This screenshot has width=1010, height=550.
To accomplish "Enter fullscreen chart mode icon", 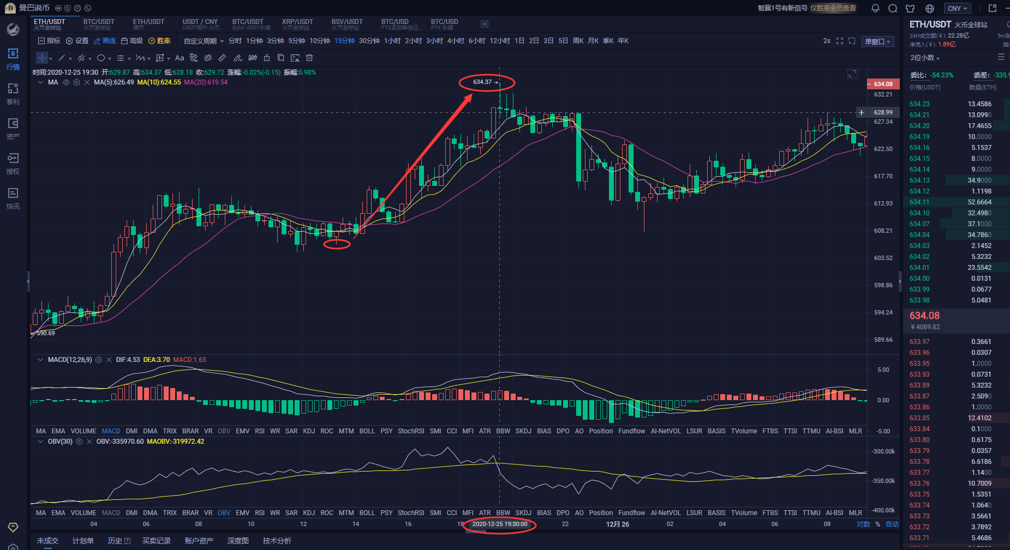I will 840,41.
